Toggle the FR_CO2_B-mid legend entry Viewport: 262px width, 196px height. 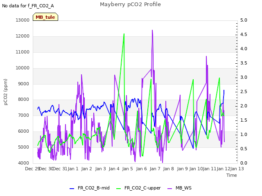(x=90, y=188)
